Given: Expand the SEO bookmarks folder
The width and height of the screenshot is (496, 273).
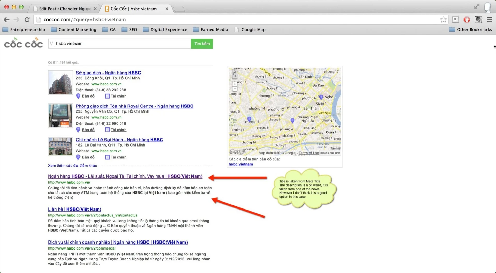Looking at the screenshot, I should pyautogui.click(x=129, y=30).
